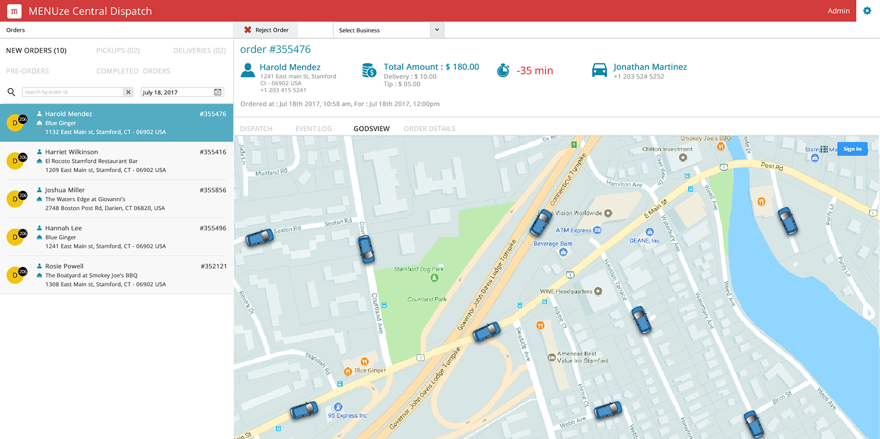Select the blue car on Seaton Rd

pos(260,237)
